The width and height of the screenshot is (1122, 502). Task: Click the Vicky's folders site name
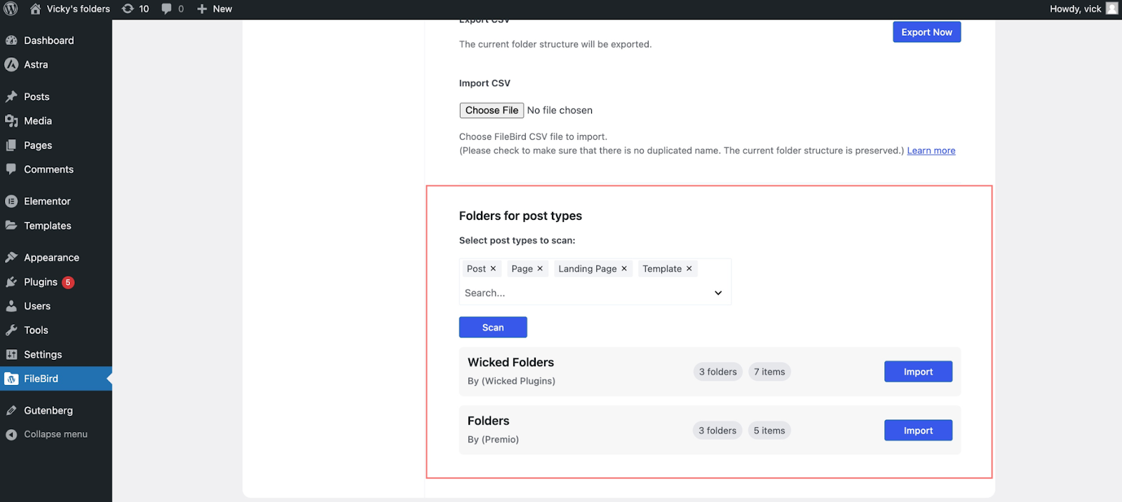(x=79, y=9)
